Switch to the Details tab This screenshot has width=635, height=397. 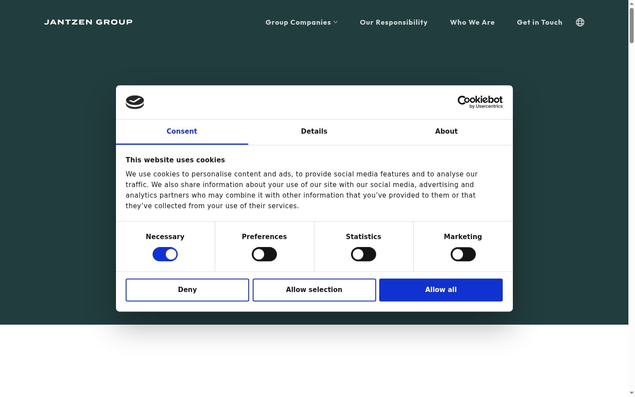[314, 131]
